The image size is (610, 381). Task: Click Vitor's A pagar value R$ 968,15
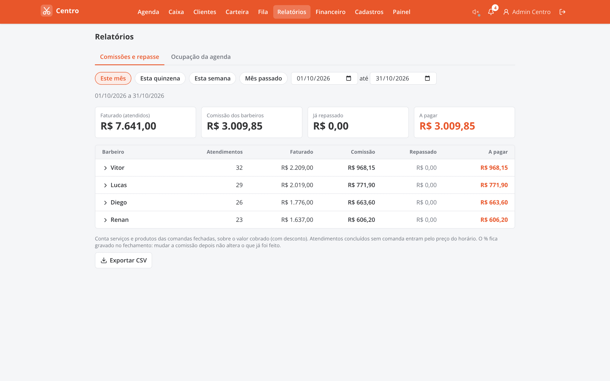(x=494, y=168)
